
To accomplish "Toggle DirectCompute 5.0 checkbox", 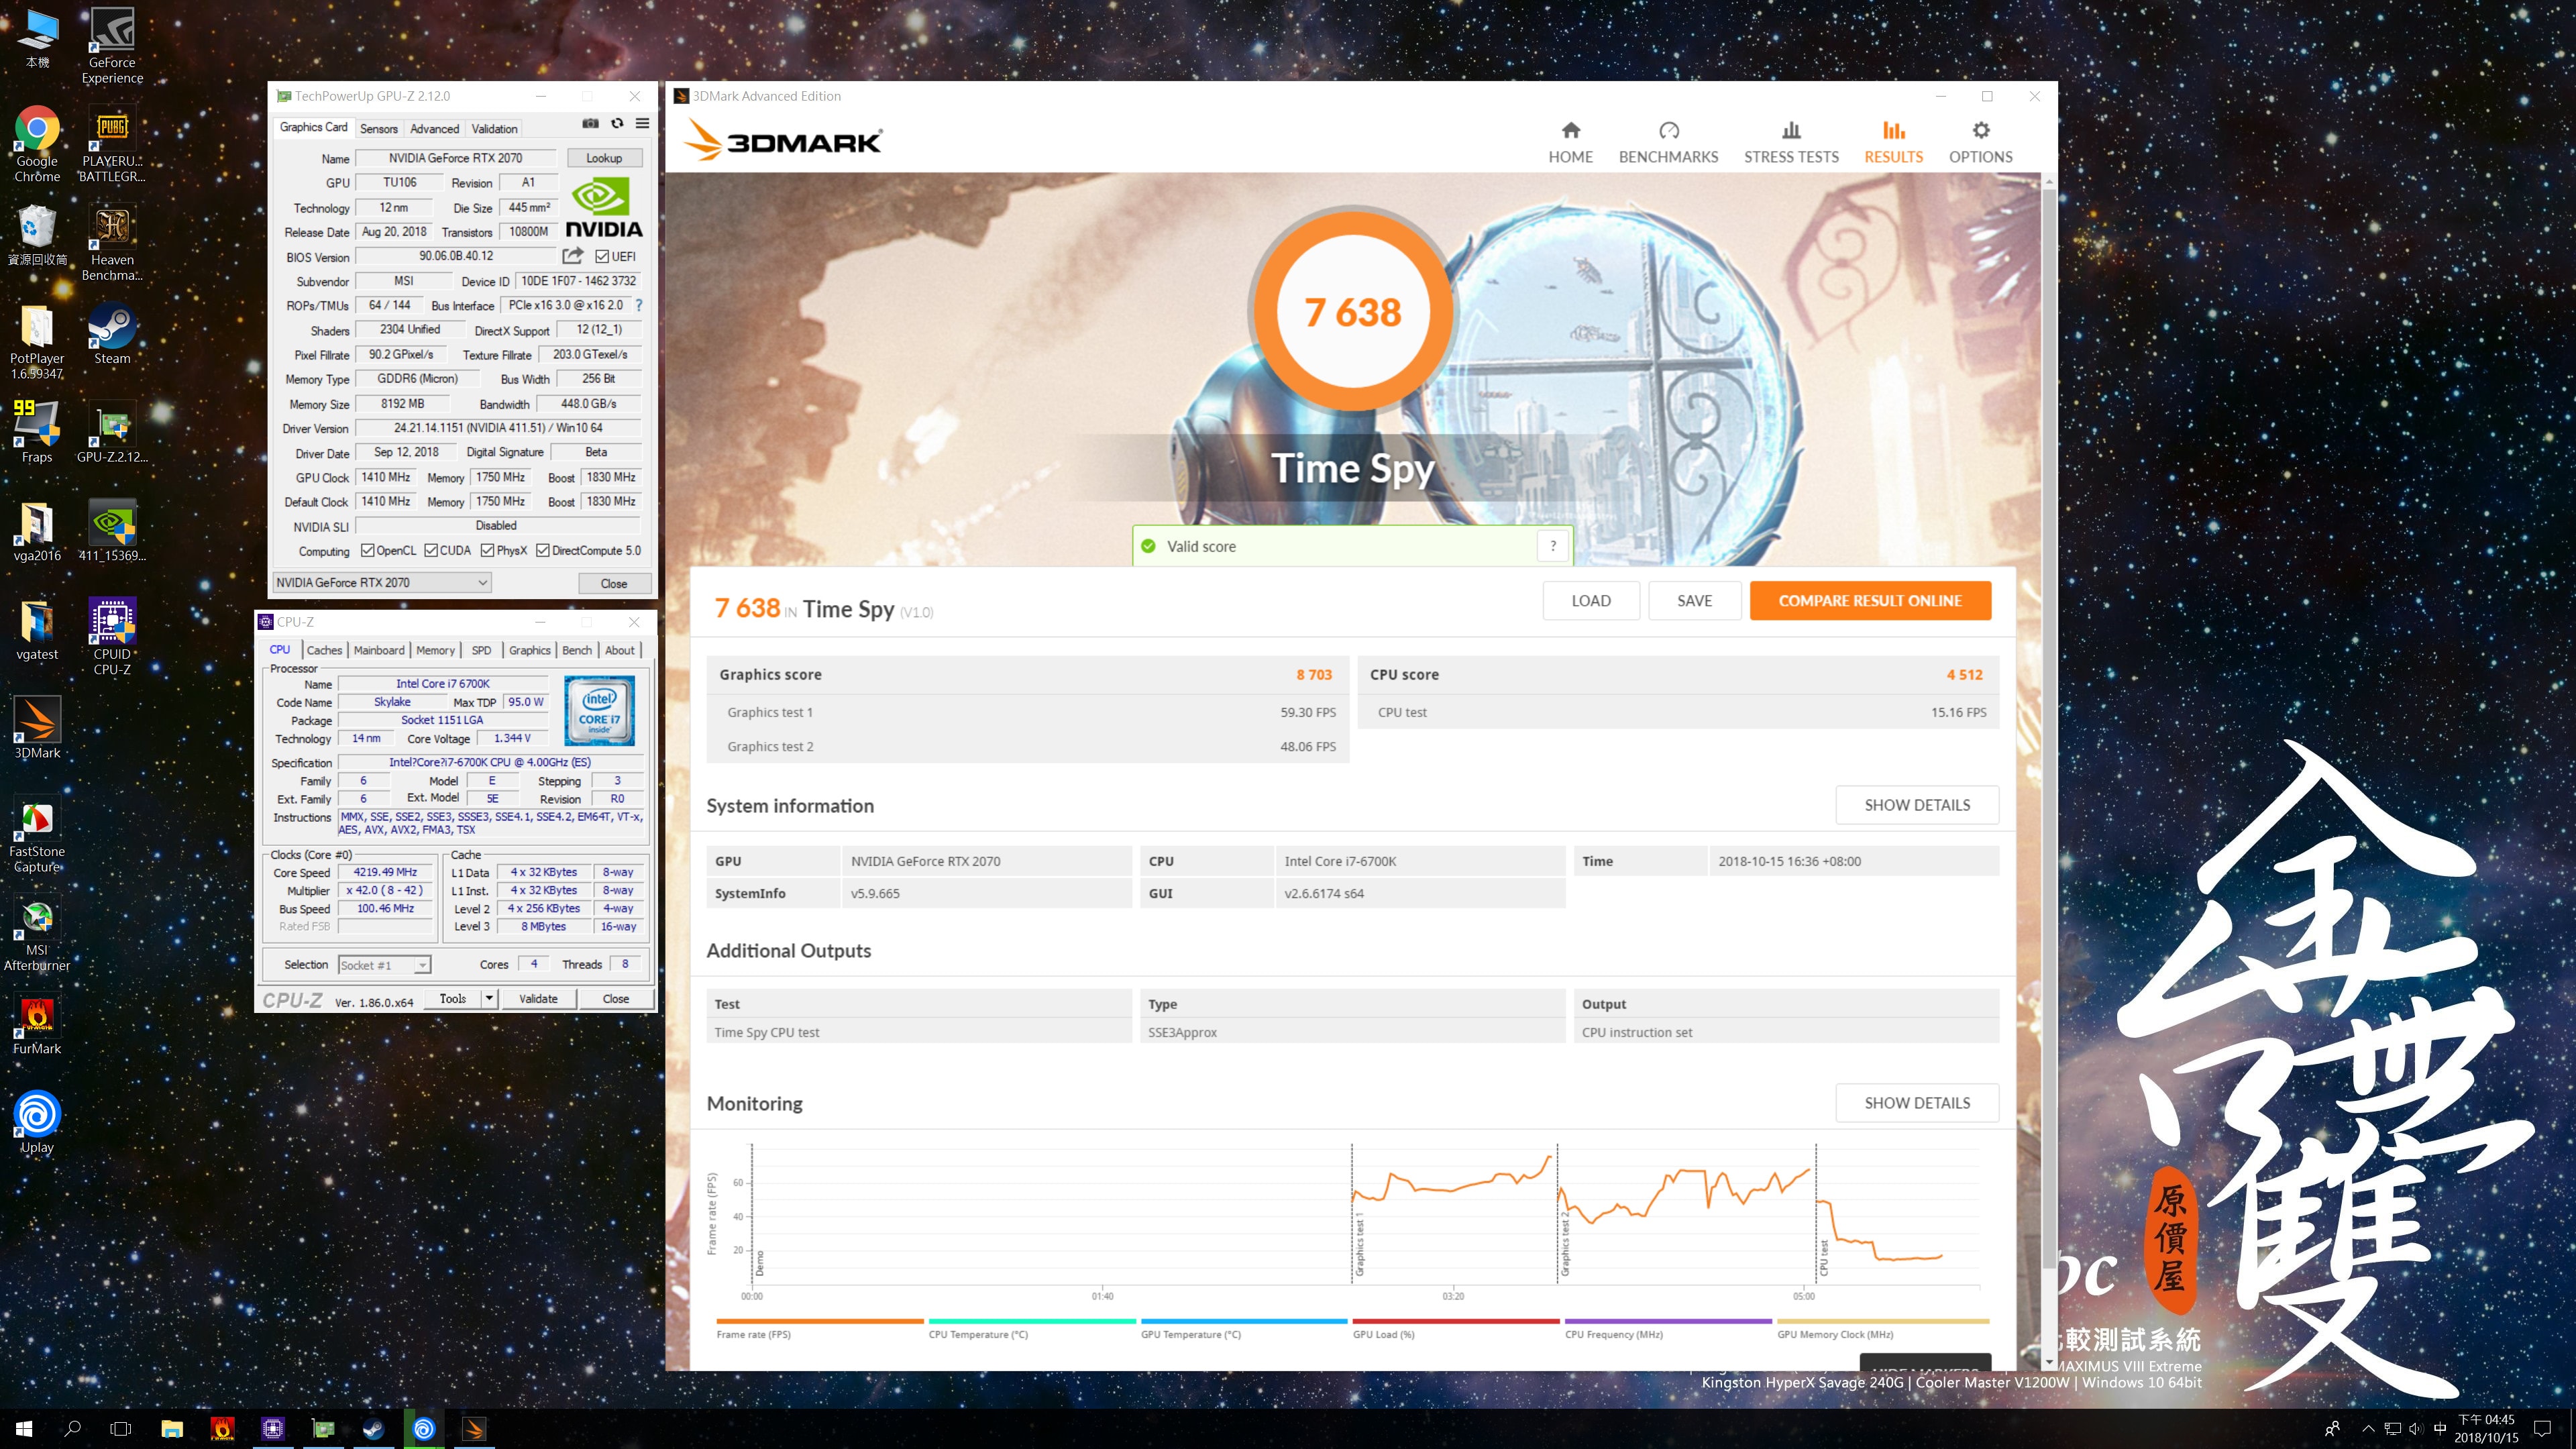I will point(543,550).
